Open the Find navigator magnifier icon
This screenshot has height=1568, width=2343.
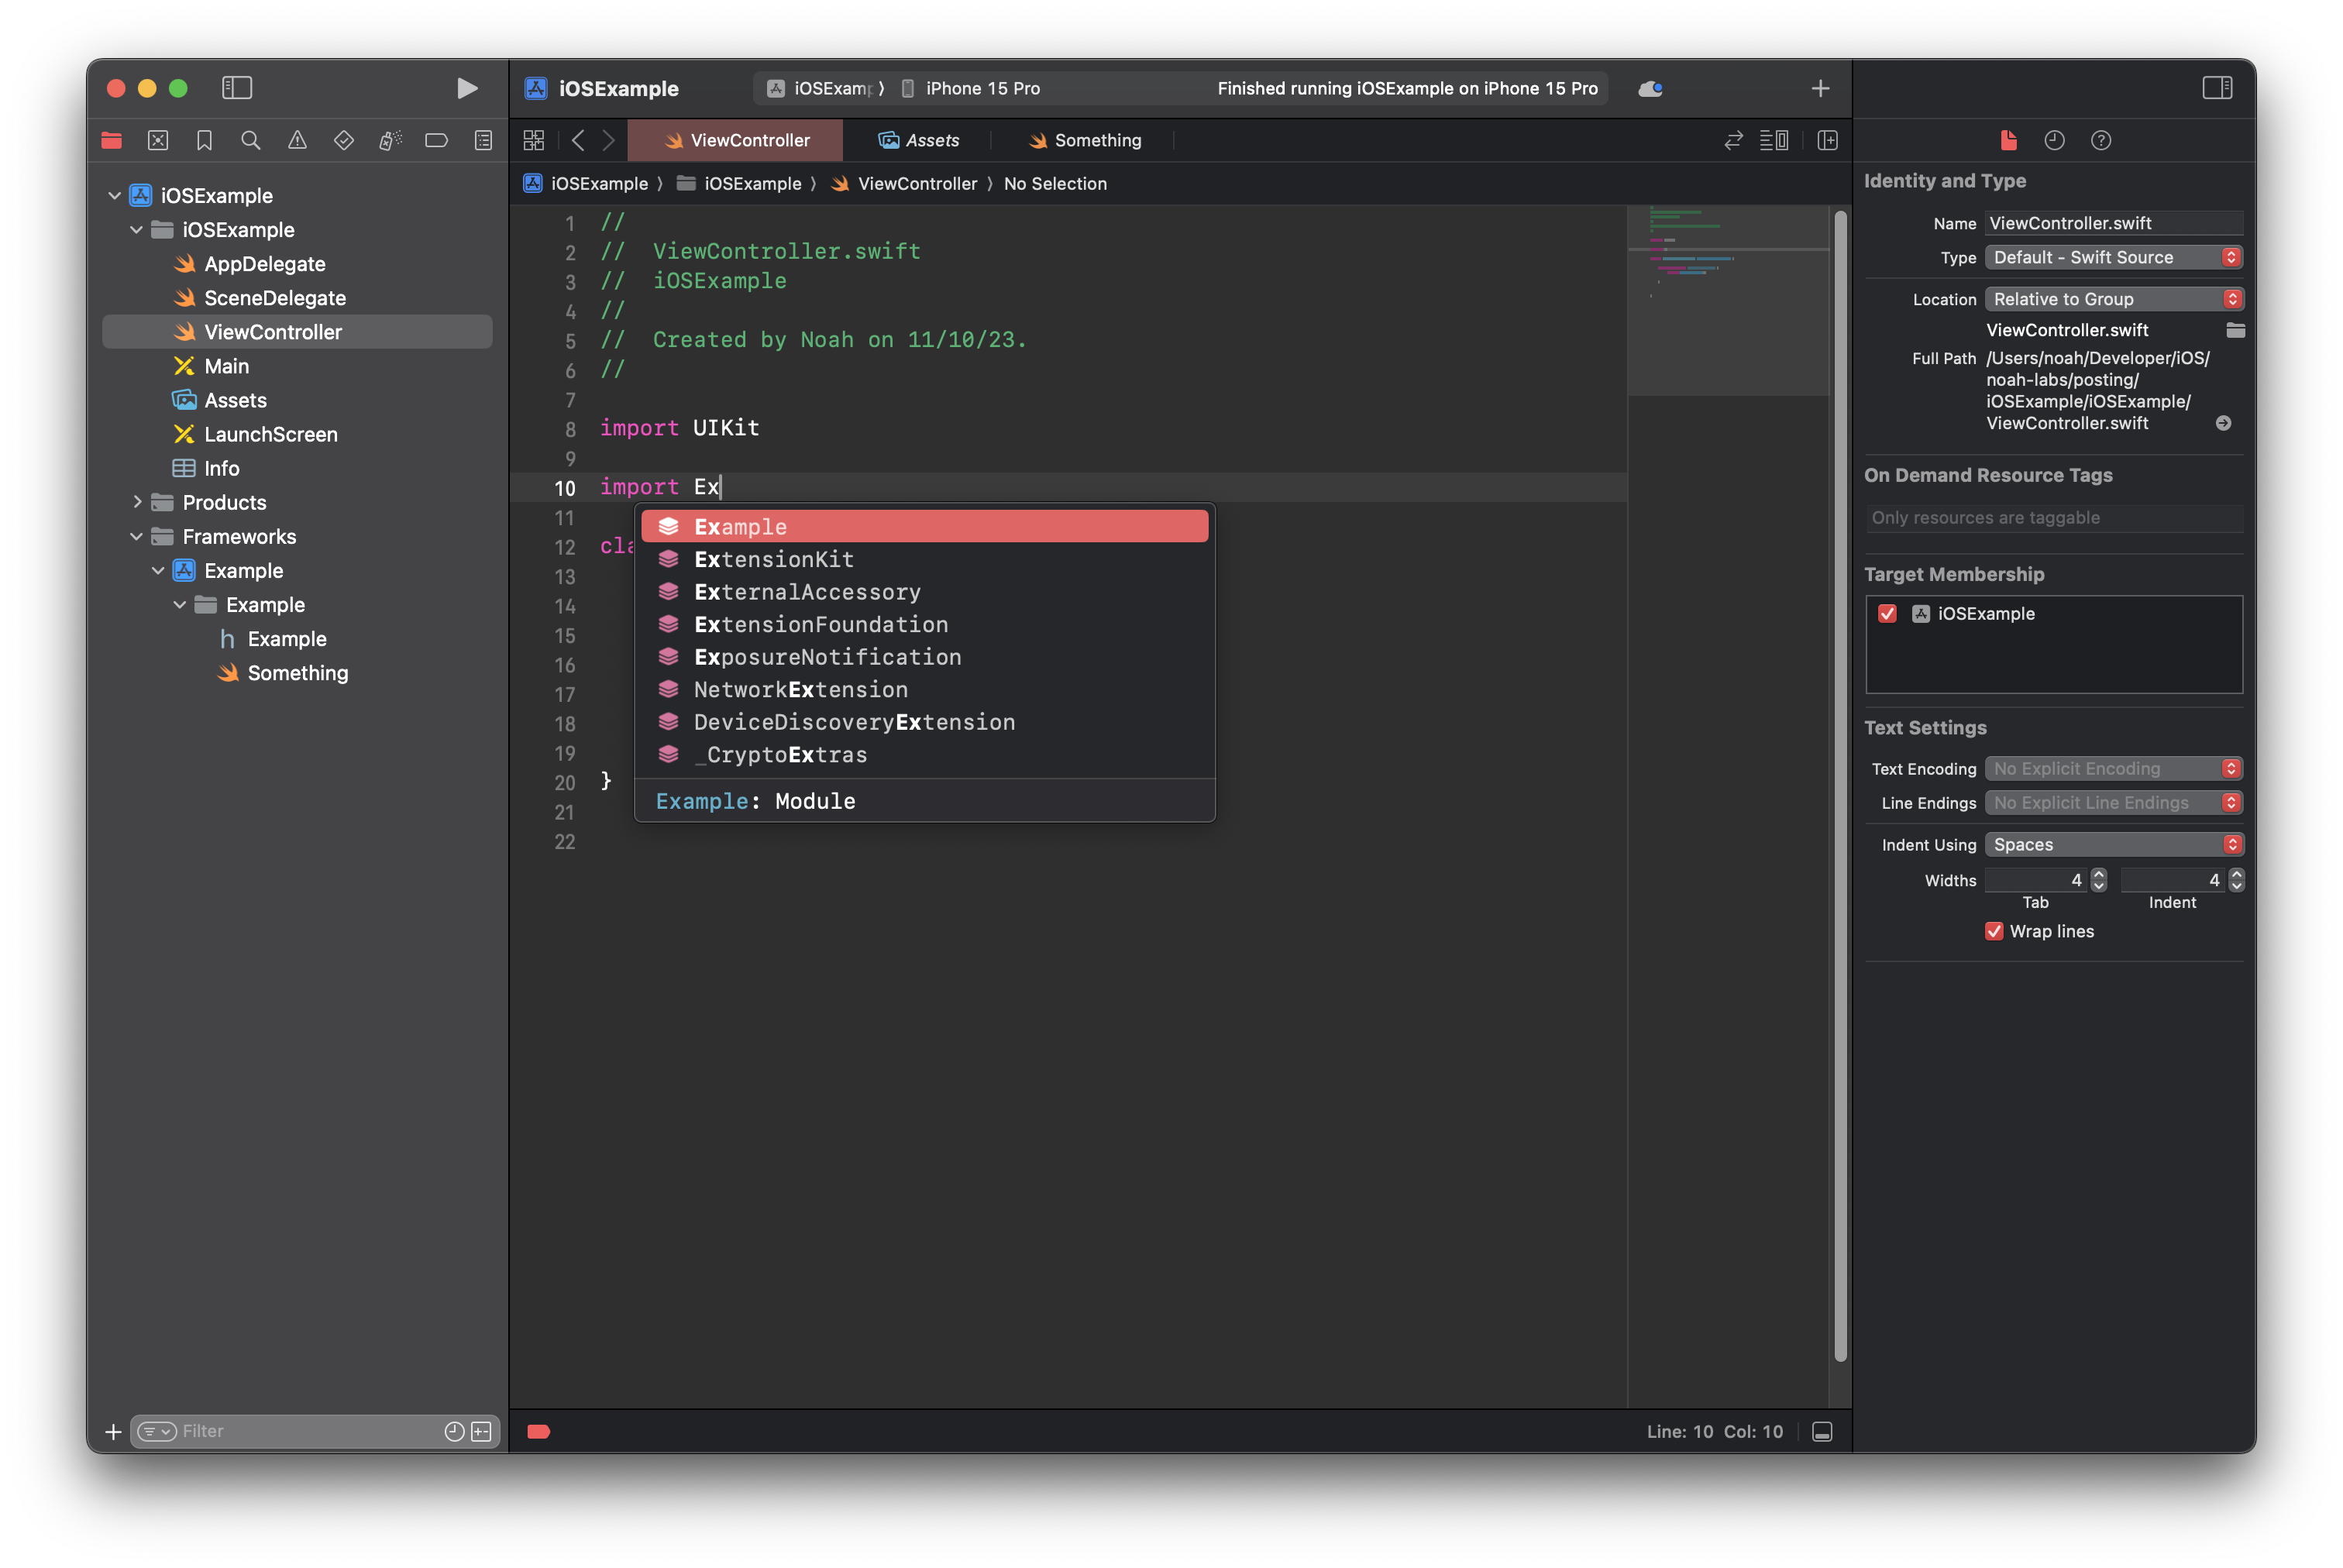251,141
